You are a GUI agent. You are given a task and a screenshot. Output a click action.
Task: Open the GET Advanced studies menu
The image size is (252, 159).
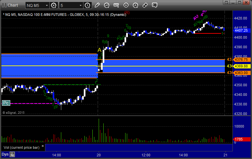pyautogui.click(x=116, y=5)
